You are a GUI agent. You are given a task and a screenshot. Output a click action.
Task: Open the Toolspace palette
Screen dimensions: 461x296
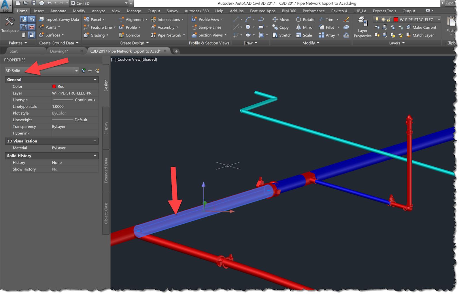click(x=10, y=25)
